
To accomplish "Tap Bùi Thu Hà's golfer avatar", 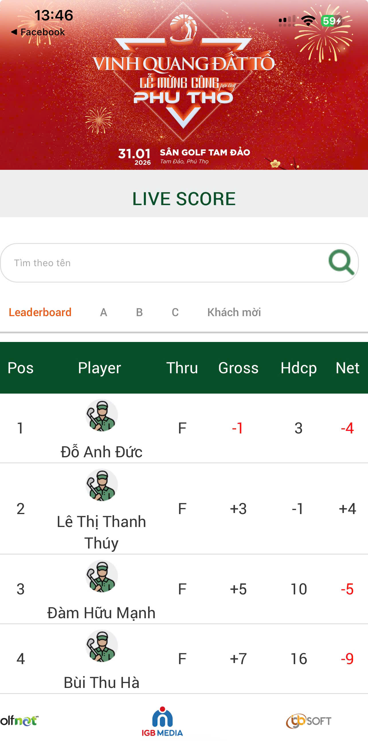I will click(102, 646).
